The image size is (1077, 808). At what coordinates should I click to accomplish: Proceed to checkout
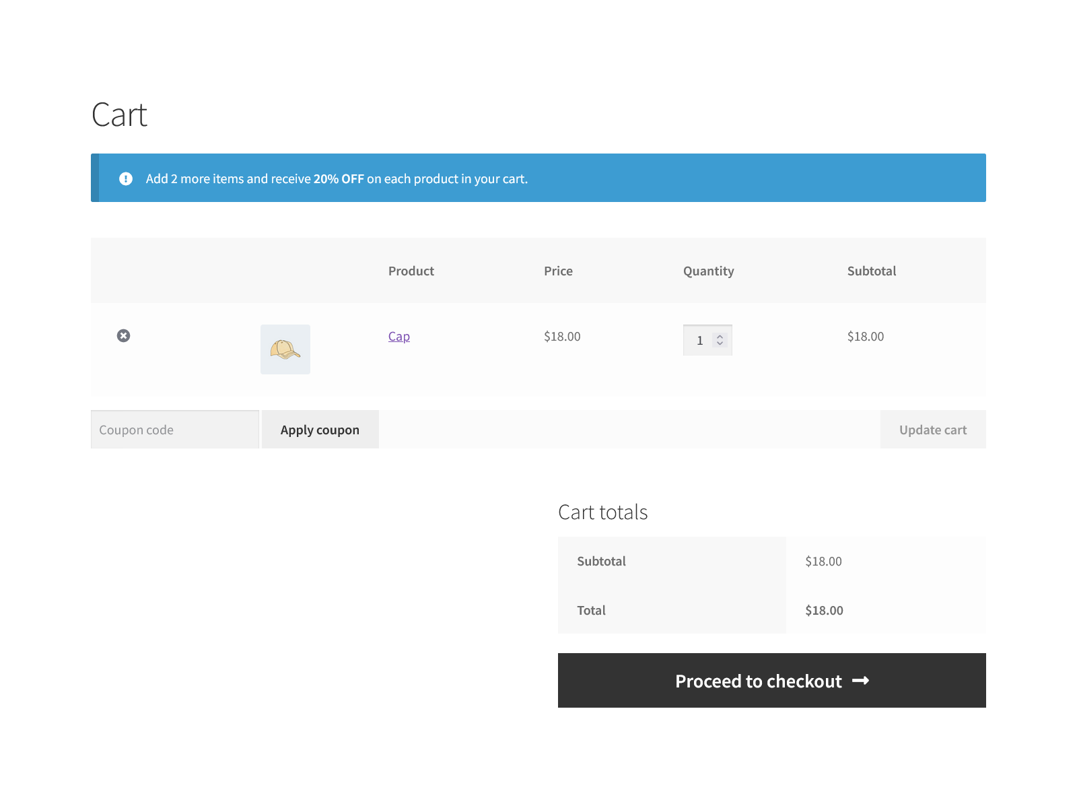coord(771,681)
